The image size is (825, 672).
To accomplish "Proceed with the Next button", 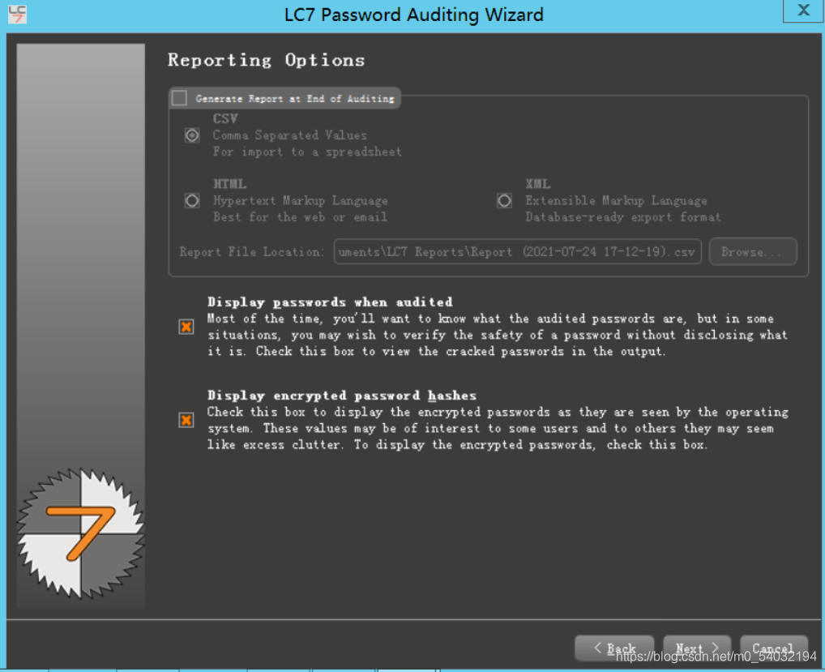I will (697, 648).
